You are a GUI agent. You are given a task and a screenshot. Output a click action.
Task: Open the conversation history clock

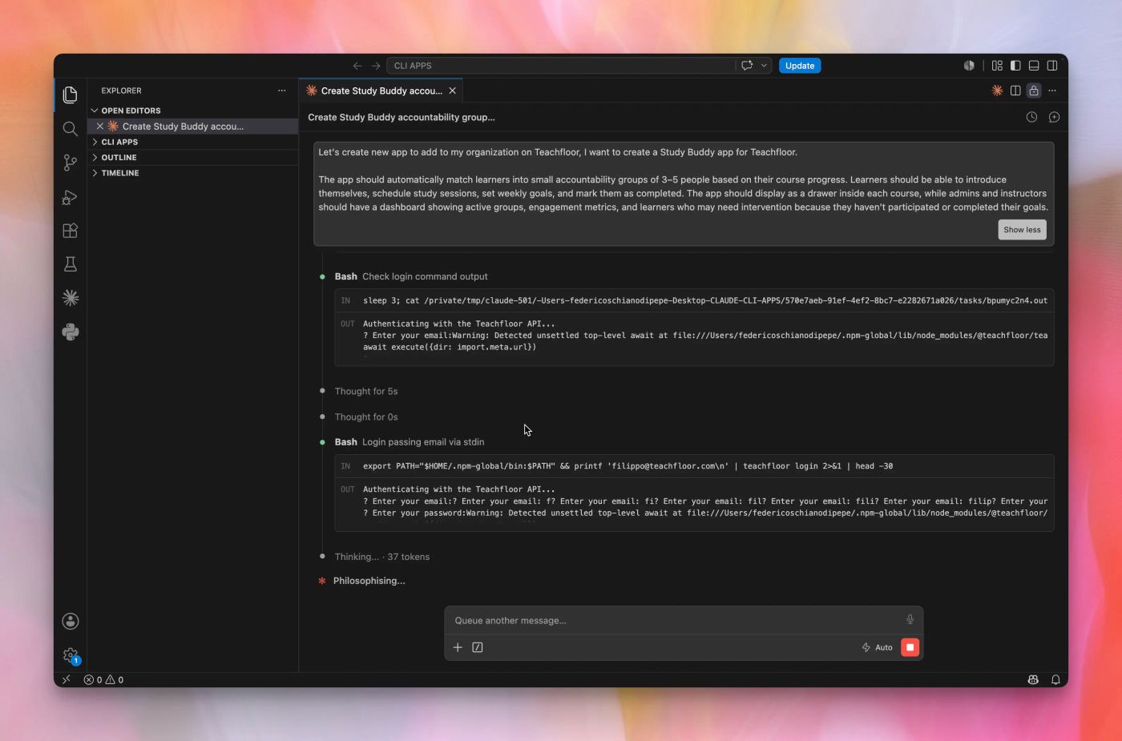(x=1031, y=117)
